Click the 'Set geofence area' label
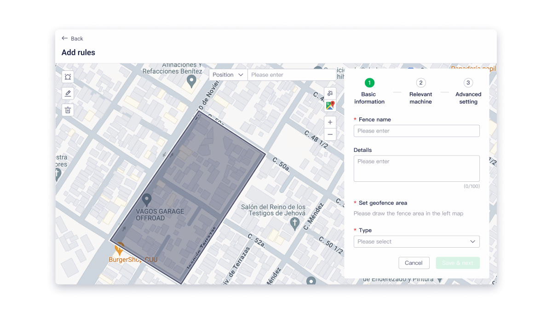 [x=383, y=203]
